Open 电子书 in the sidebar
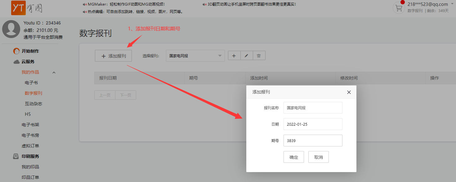Viewport: 456px width, 182px height. (x=31, y=83)
